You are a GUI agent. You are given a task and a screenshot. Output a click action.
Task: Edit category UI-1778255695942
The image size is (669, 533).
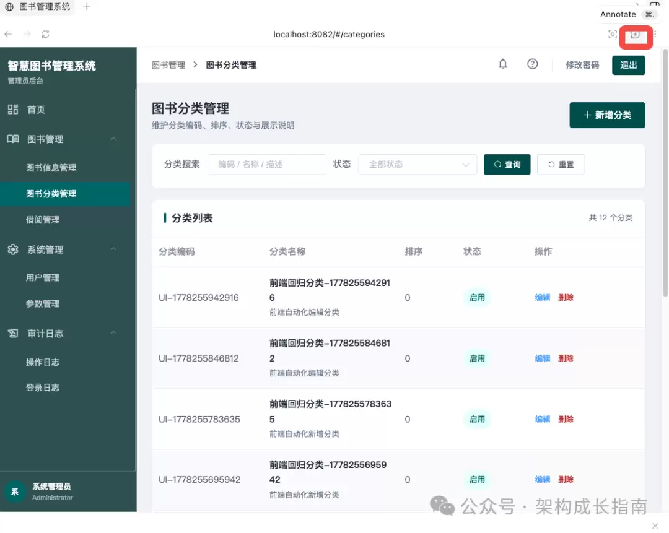(x=543, y=479)
